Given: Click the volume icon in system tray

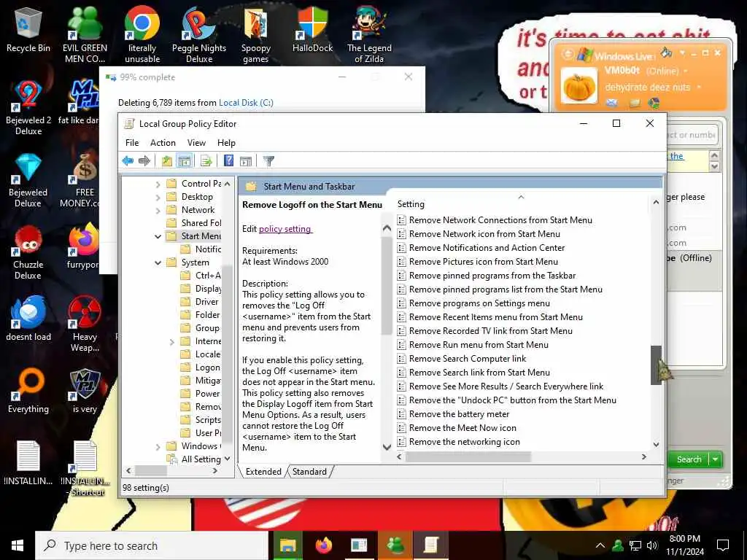Looking at the screenshot, I should (652, 545).
